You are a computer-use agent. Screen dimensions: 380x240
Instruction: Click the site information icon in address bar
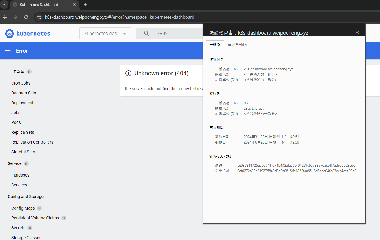(39, 17)
